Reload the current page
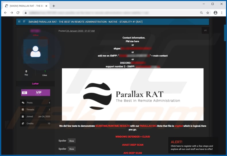The image size is (227, 156). 18,13
